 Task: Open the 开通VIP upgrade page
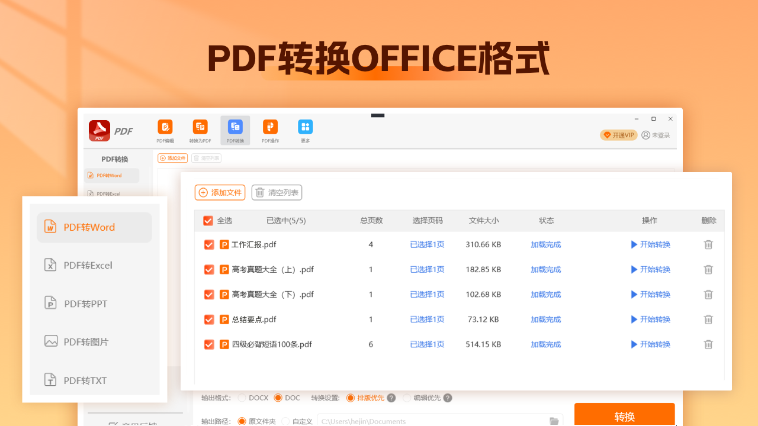coord(618,135)
